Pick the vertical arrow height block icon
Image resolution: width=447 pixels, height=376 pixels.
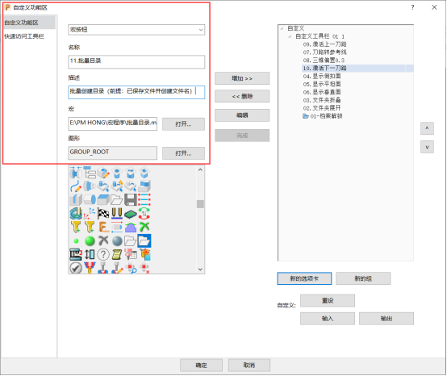[90, 254]
